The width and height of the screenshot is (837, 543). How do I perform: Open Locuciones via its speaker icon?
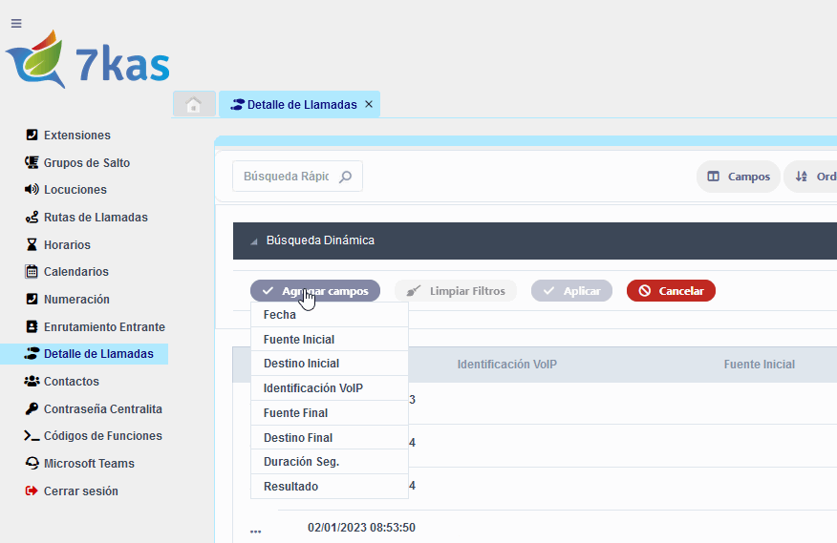(x=32, y=190)
